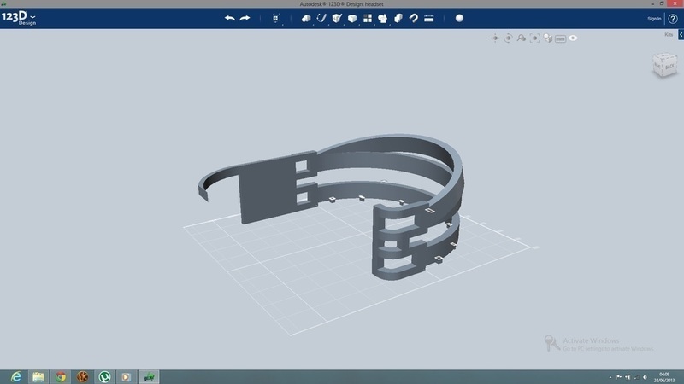Viewport: 684px width, 384px height.
Task: Open the Transform tool
Action: [275, 18]
